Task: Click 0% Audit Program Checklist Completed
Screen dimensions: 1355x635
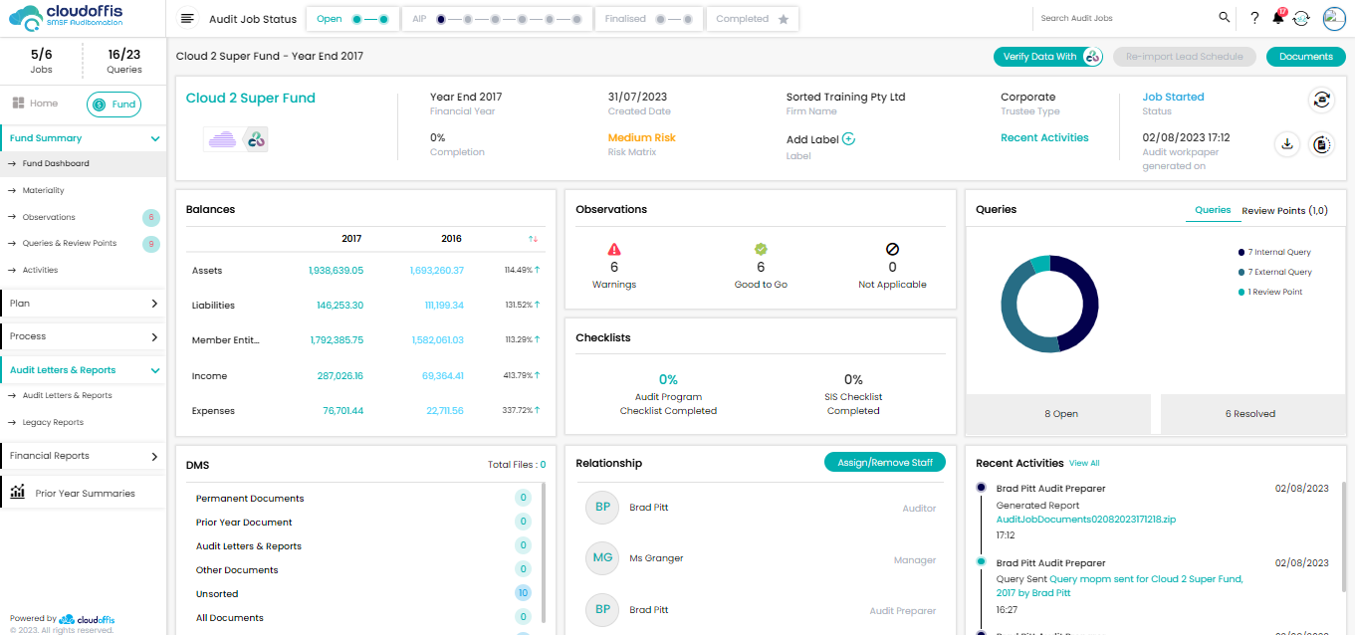Action: (x=668, y=394)
